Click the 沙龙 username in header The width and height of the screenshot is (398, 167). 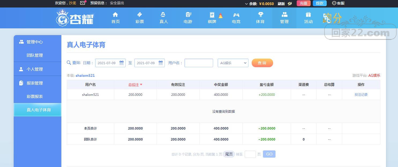pos(72,3)
